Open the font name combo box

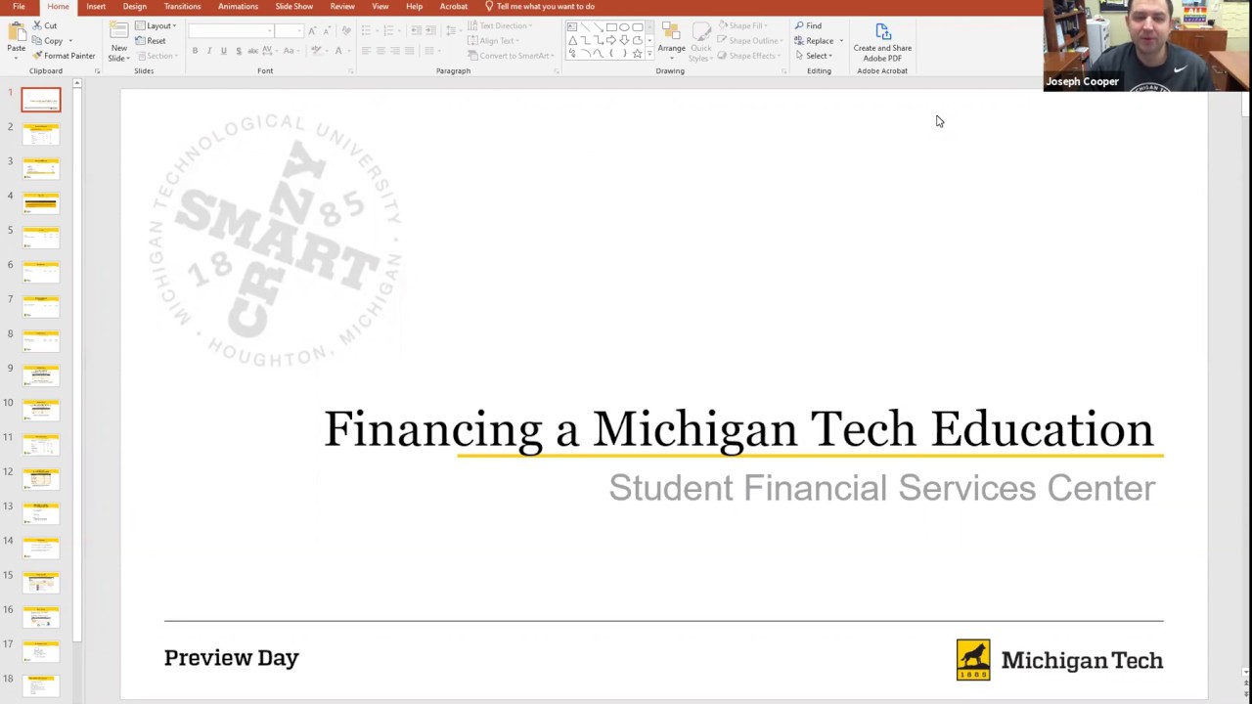click(231, 30)
